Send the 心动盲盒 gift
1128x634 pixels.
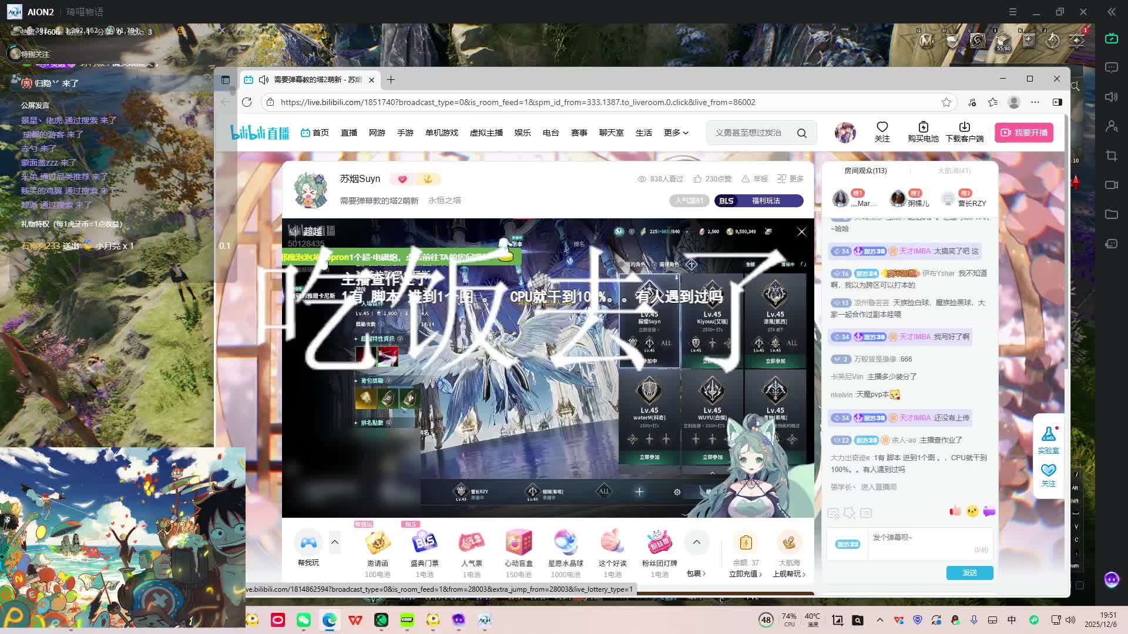click(x=518, y=543)
